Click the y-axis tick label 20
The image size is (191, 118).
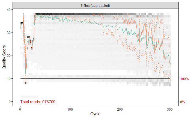tap(9, 56)
